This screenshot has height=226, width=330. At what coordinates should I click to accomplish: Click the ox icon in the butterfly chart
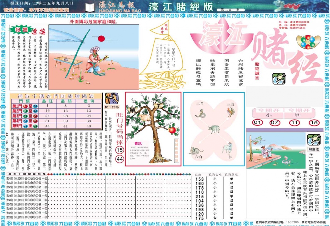click(214, 129)
